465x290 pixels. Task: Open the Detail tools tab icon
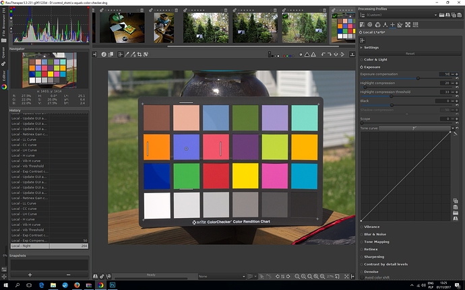(370, 25)
